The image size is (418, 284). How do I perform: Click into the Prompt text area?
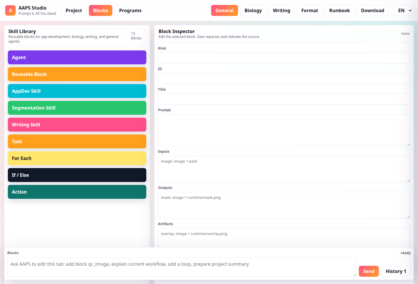point(284,130)
